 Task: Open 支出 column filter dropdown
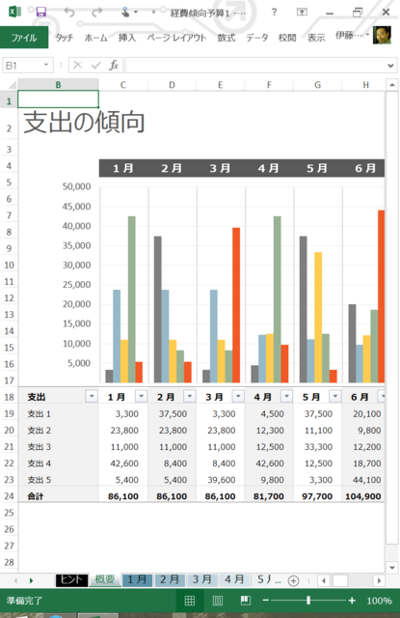pyautogui.click(x=92, y=396)
